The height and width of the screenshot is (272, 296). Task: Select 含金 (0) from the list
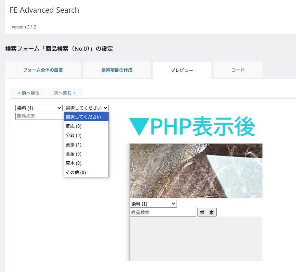point(87,154)
